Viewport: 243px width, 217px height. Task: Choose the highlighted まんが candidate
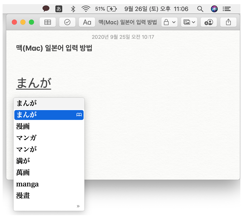coord(49,115)
